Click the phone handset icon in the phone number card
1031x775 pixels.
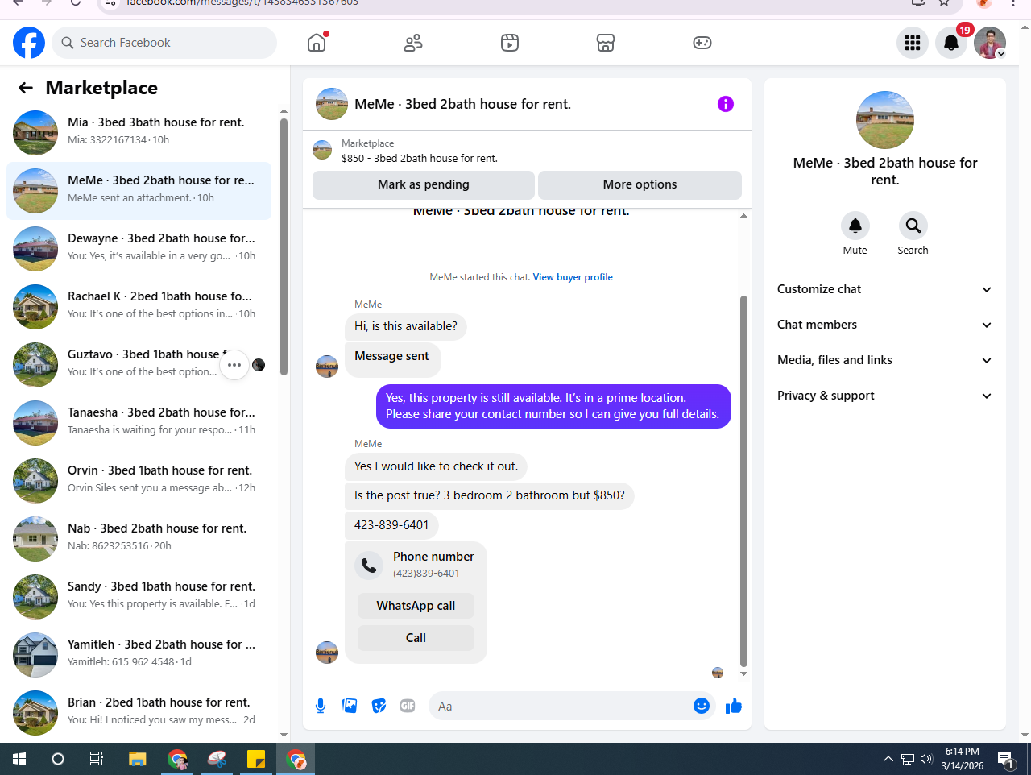point(369,566)
